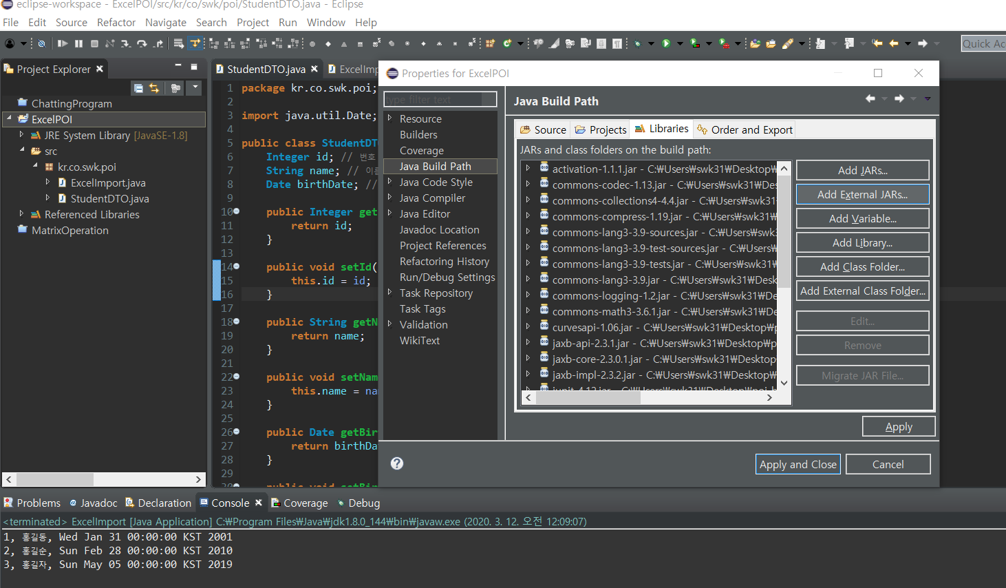Expand the activation-1.1.1.jar entry
The image size is (1006, 588).
pyautogui.click(x=528, y=168)
